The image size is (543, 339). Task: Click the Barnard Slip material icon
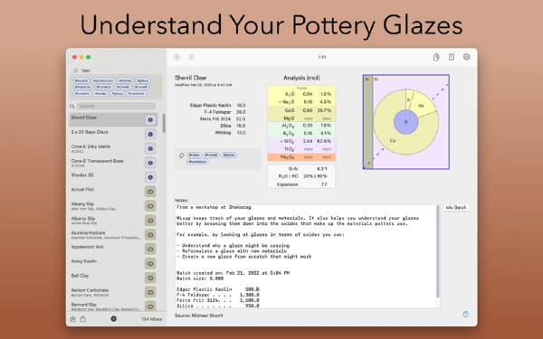[x=150, y=306]
